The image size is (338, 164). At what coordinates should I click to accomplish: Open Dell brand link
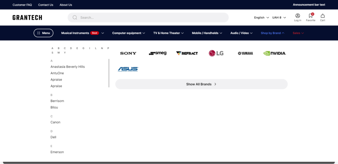click(x=53, y=137)
